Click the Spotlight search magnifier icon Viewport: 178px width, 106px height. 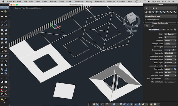(x=169, y=2)
